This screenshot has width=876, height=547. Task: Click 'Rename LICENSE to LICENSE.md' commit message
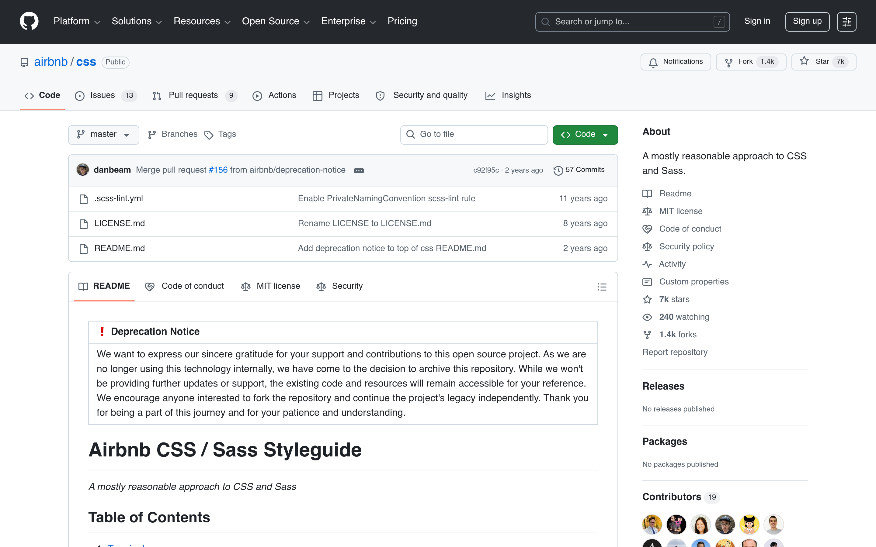click(364, 224)
